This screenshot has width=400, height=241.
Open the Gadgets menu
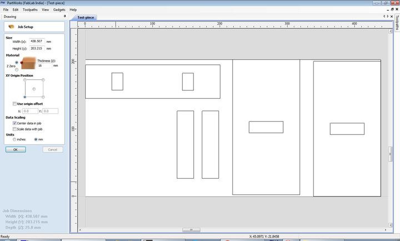pos(59,9)
